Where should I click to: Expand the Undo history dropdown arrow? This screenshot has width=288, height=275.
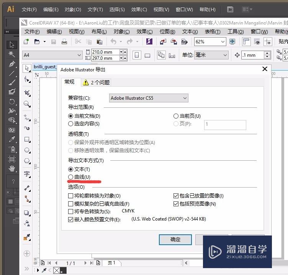(121, 42)
